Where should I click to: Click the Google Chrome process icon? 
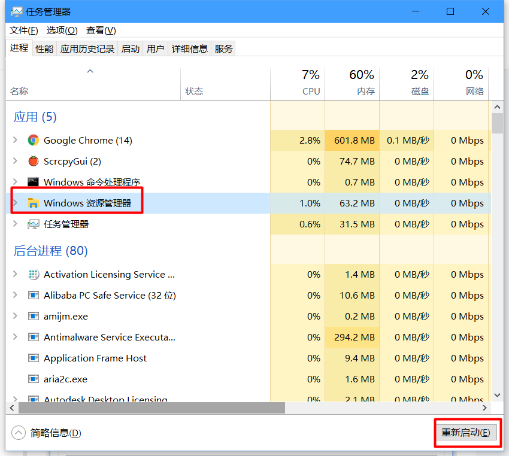pyautogui.click(x=33, y=140)
